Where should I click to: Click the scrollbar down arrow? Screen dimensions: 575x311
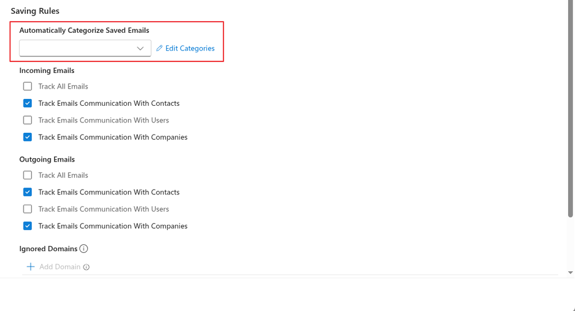point(570,272)
